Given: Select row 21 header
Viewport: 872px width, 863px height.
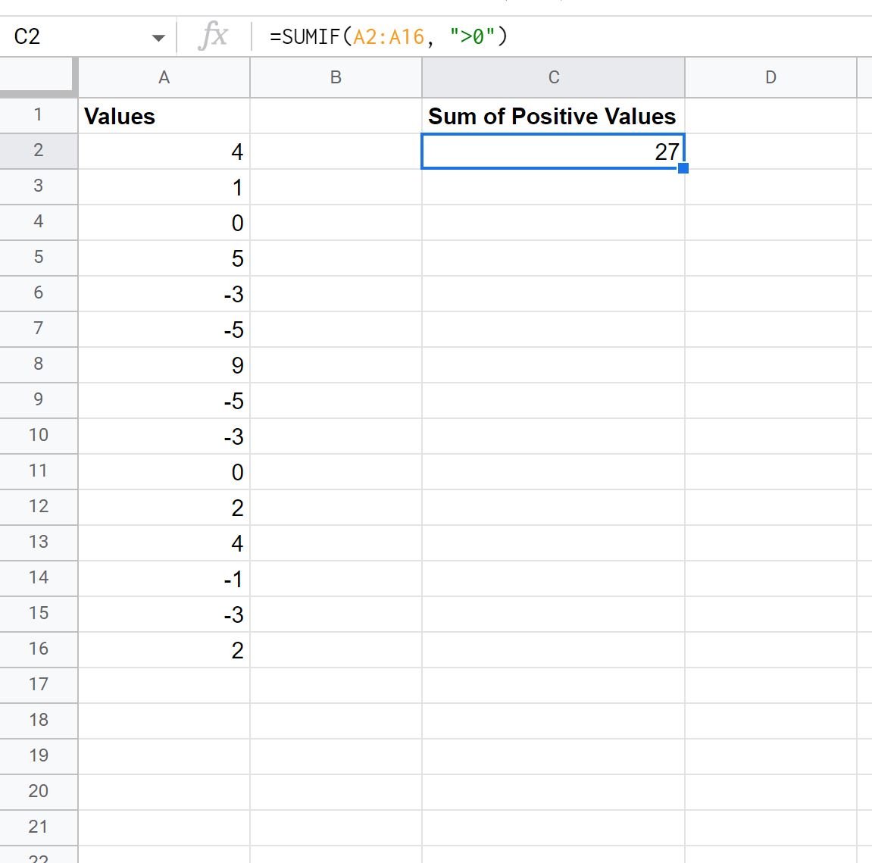Looking at the screenshot, I should [x=39, y=827].
